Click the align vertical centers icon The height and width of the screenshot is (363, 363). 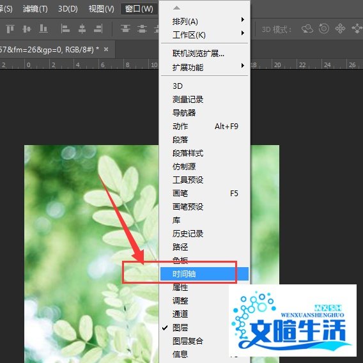pos(27,29)
